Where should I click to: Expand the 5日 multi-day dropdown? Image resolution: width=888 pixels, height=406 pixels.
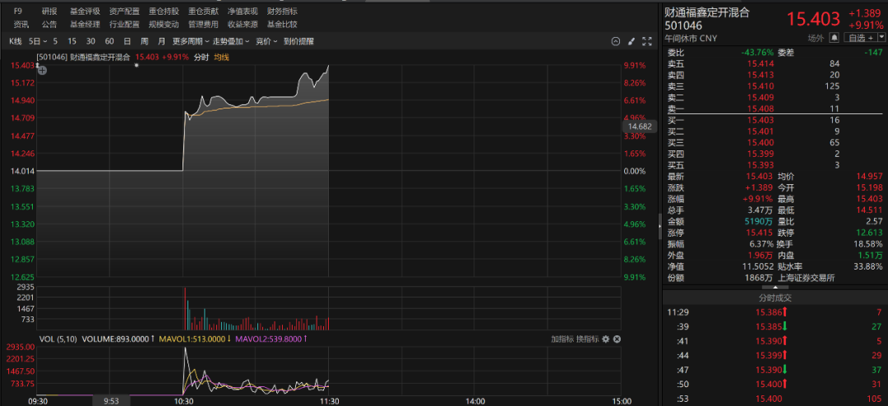37,41
